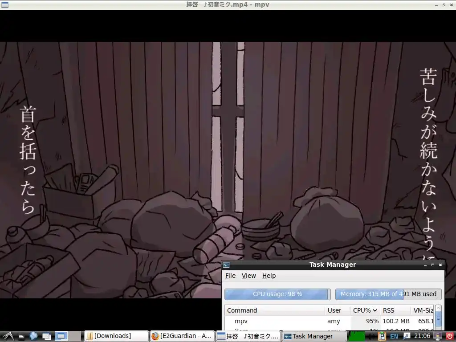Image resolution: width=456 pixels, height=342 pixels.
Task: Switch to the Downloads taskbar window
Action: pos(116,336)
